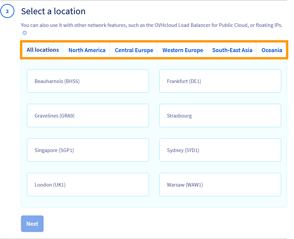
Task: Show Western Europe locations
Action: click(x=182, y=50)
